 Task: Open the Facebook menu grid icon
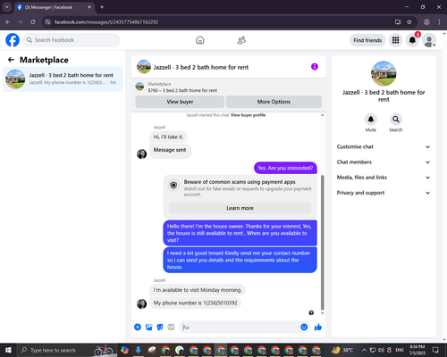(x=395, y=40)
